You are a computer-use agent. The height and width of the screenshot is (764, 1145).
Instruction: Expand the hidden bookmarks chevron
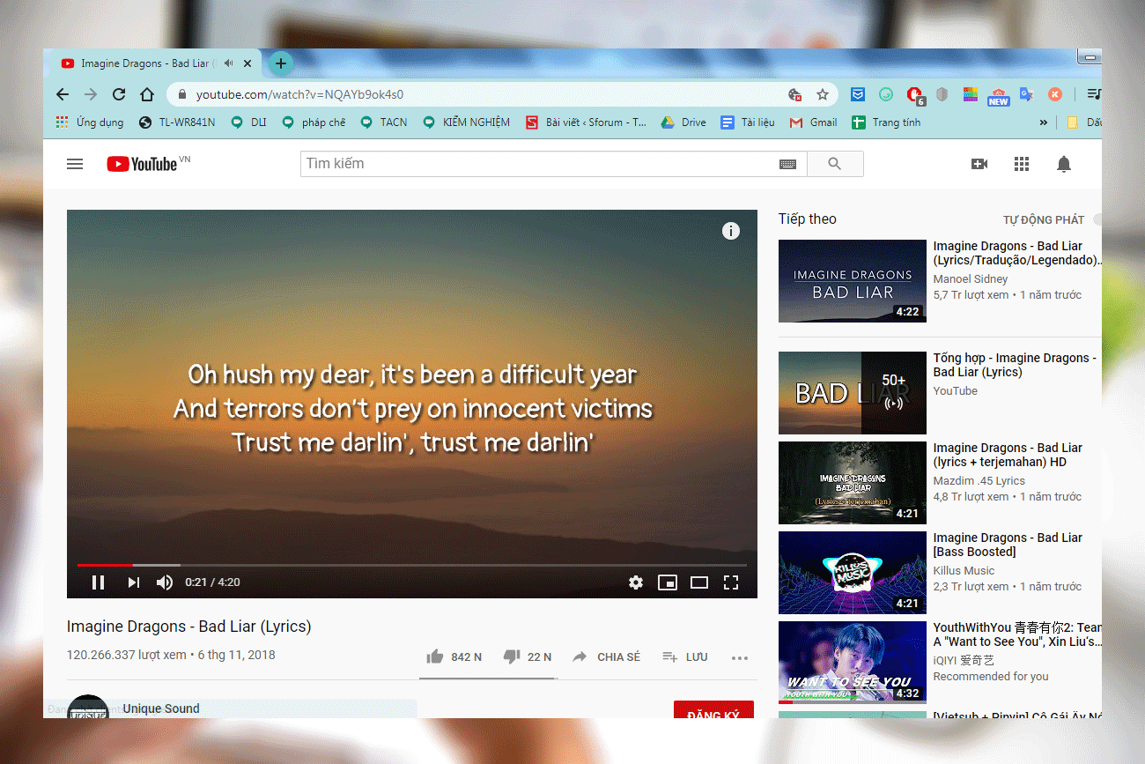[1044, 122]
